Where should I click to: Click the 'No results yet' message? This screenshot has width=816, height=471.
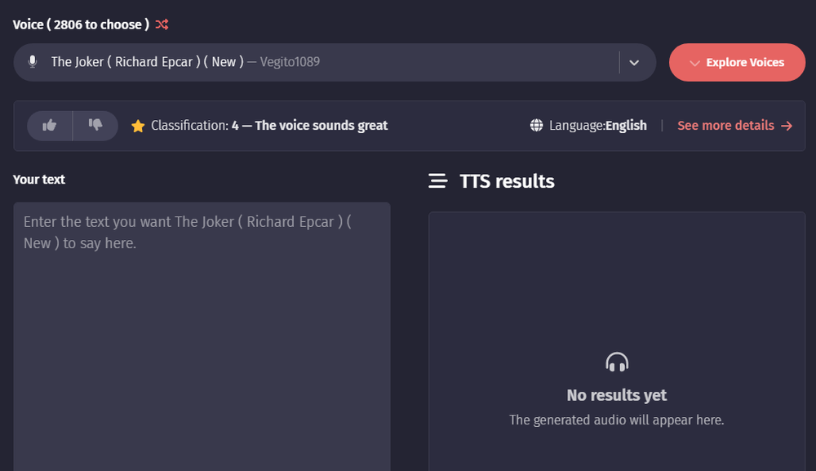coord(617,395)
